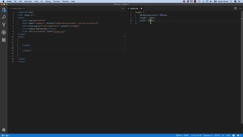243x137 pixels.
Task: Click the height property line in style.css
Action: [x=147, y=18]
